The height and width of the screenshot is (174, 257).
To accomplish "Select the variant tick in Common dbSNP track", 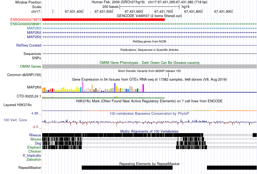I will [x=168, y=75].
